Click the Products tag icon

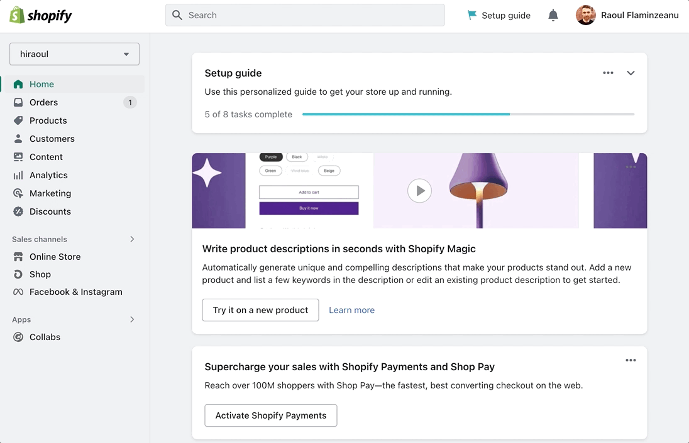click(x=18, y=120)
